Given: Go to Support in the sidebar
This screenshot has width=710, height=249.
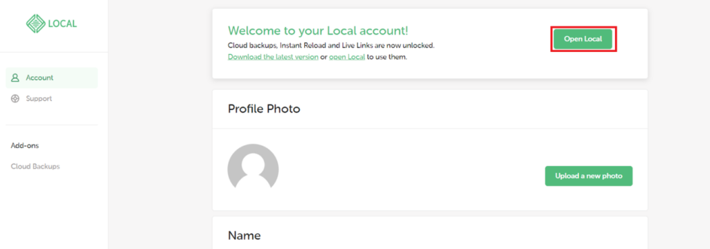Looking at the screenshot, I should tap(39, 98).
